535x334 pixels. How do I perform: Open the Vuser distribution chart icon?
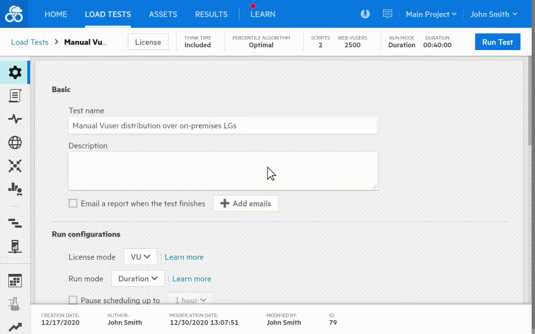(x=14, y=190)
